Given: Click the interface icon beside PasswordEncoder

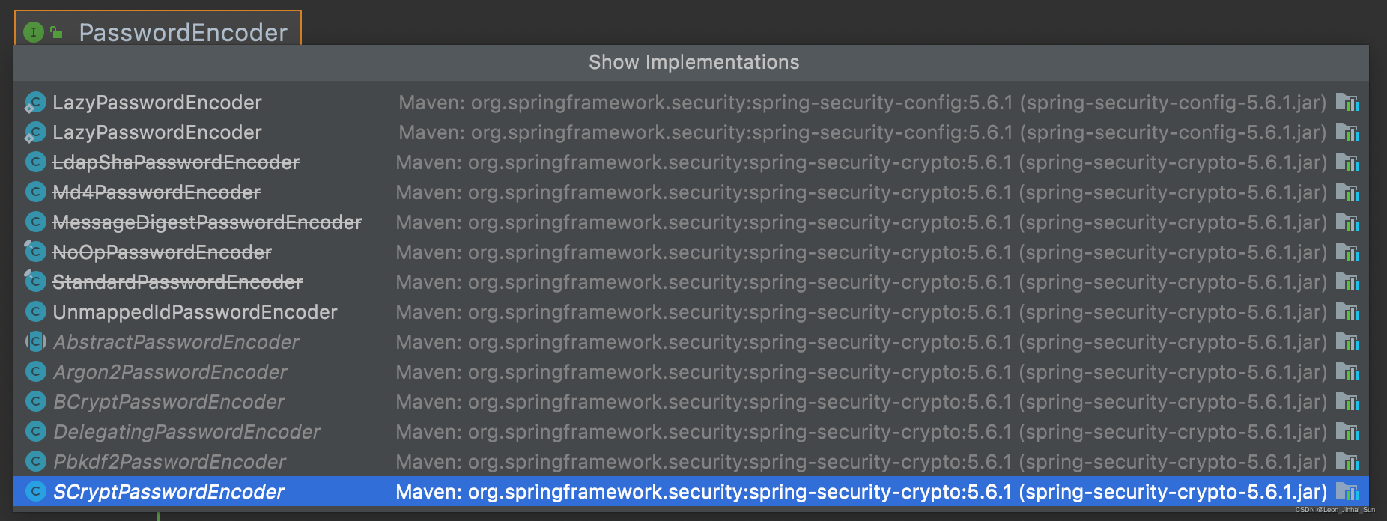Looking at the screenshot, I should pyautogui.click(x=33, y=31).
